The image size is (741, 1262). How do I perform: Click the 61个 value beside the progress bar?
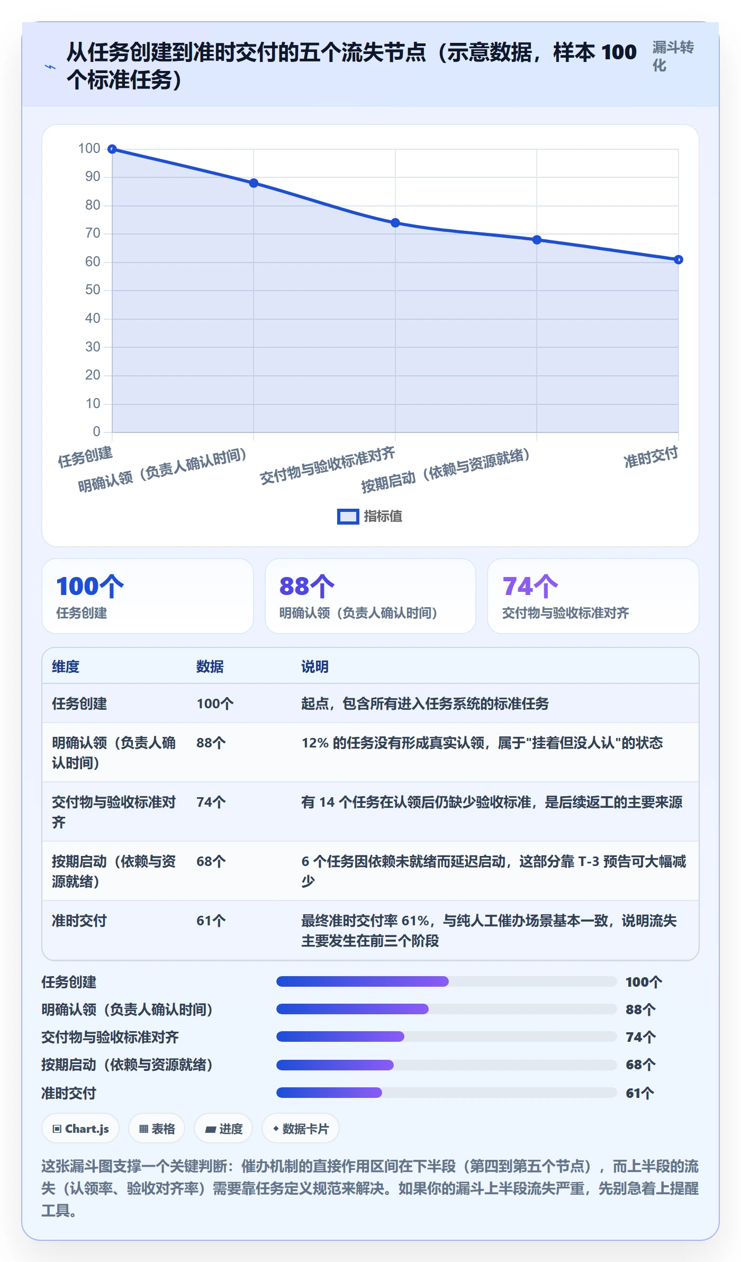pyautogui.click(x=640, y=1093)
